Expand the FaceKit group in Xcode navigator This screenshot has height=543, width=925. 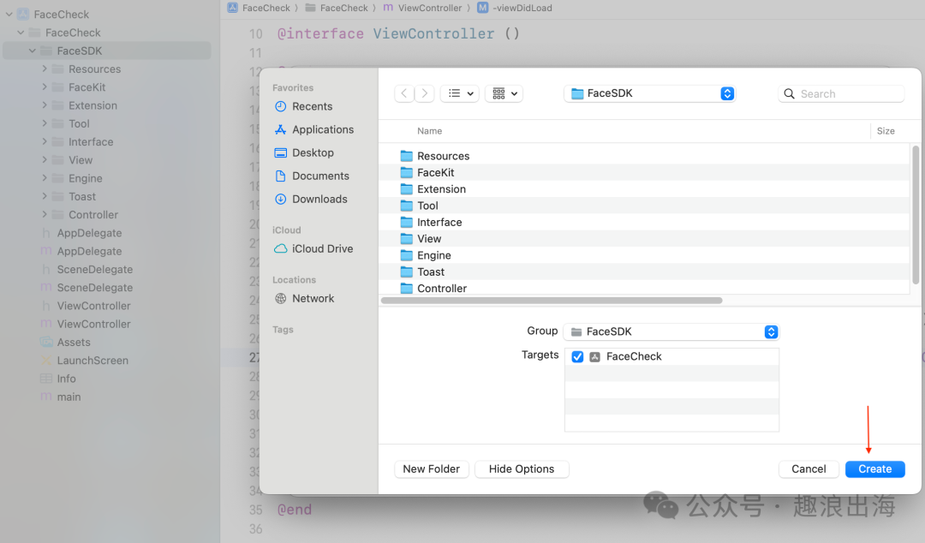point(45,87)
